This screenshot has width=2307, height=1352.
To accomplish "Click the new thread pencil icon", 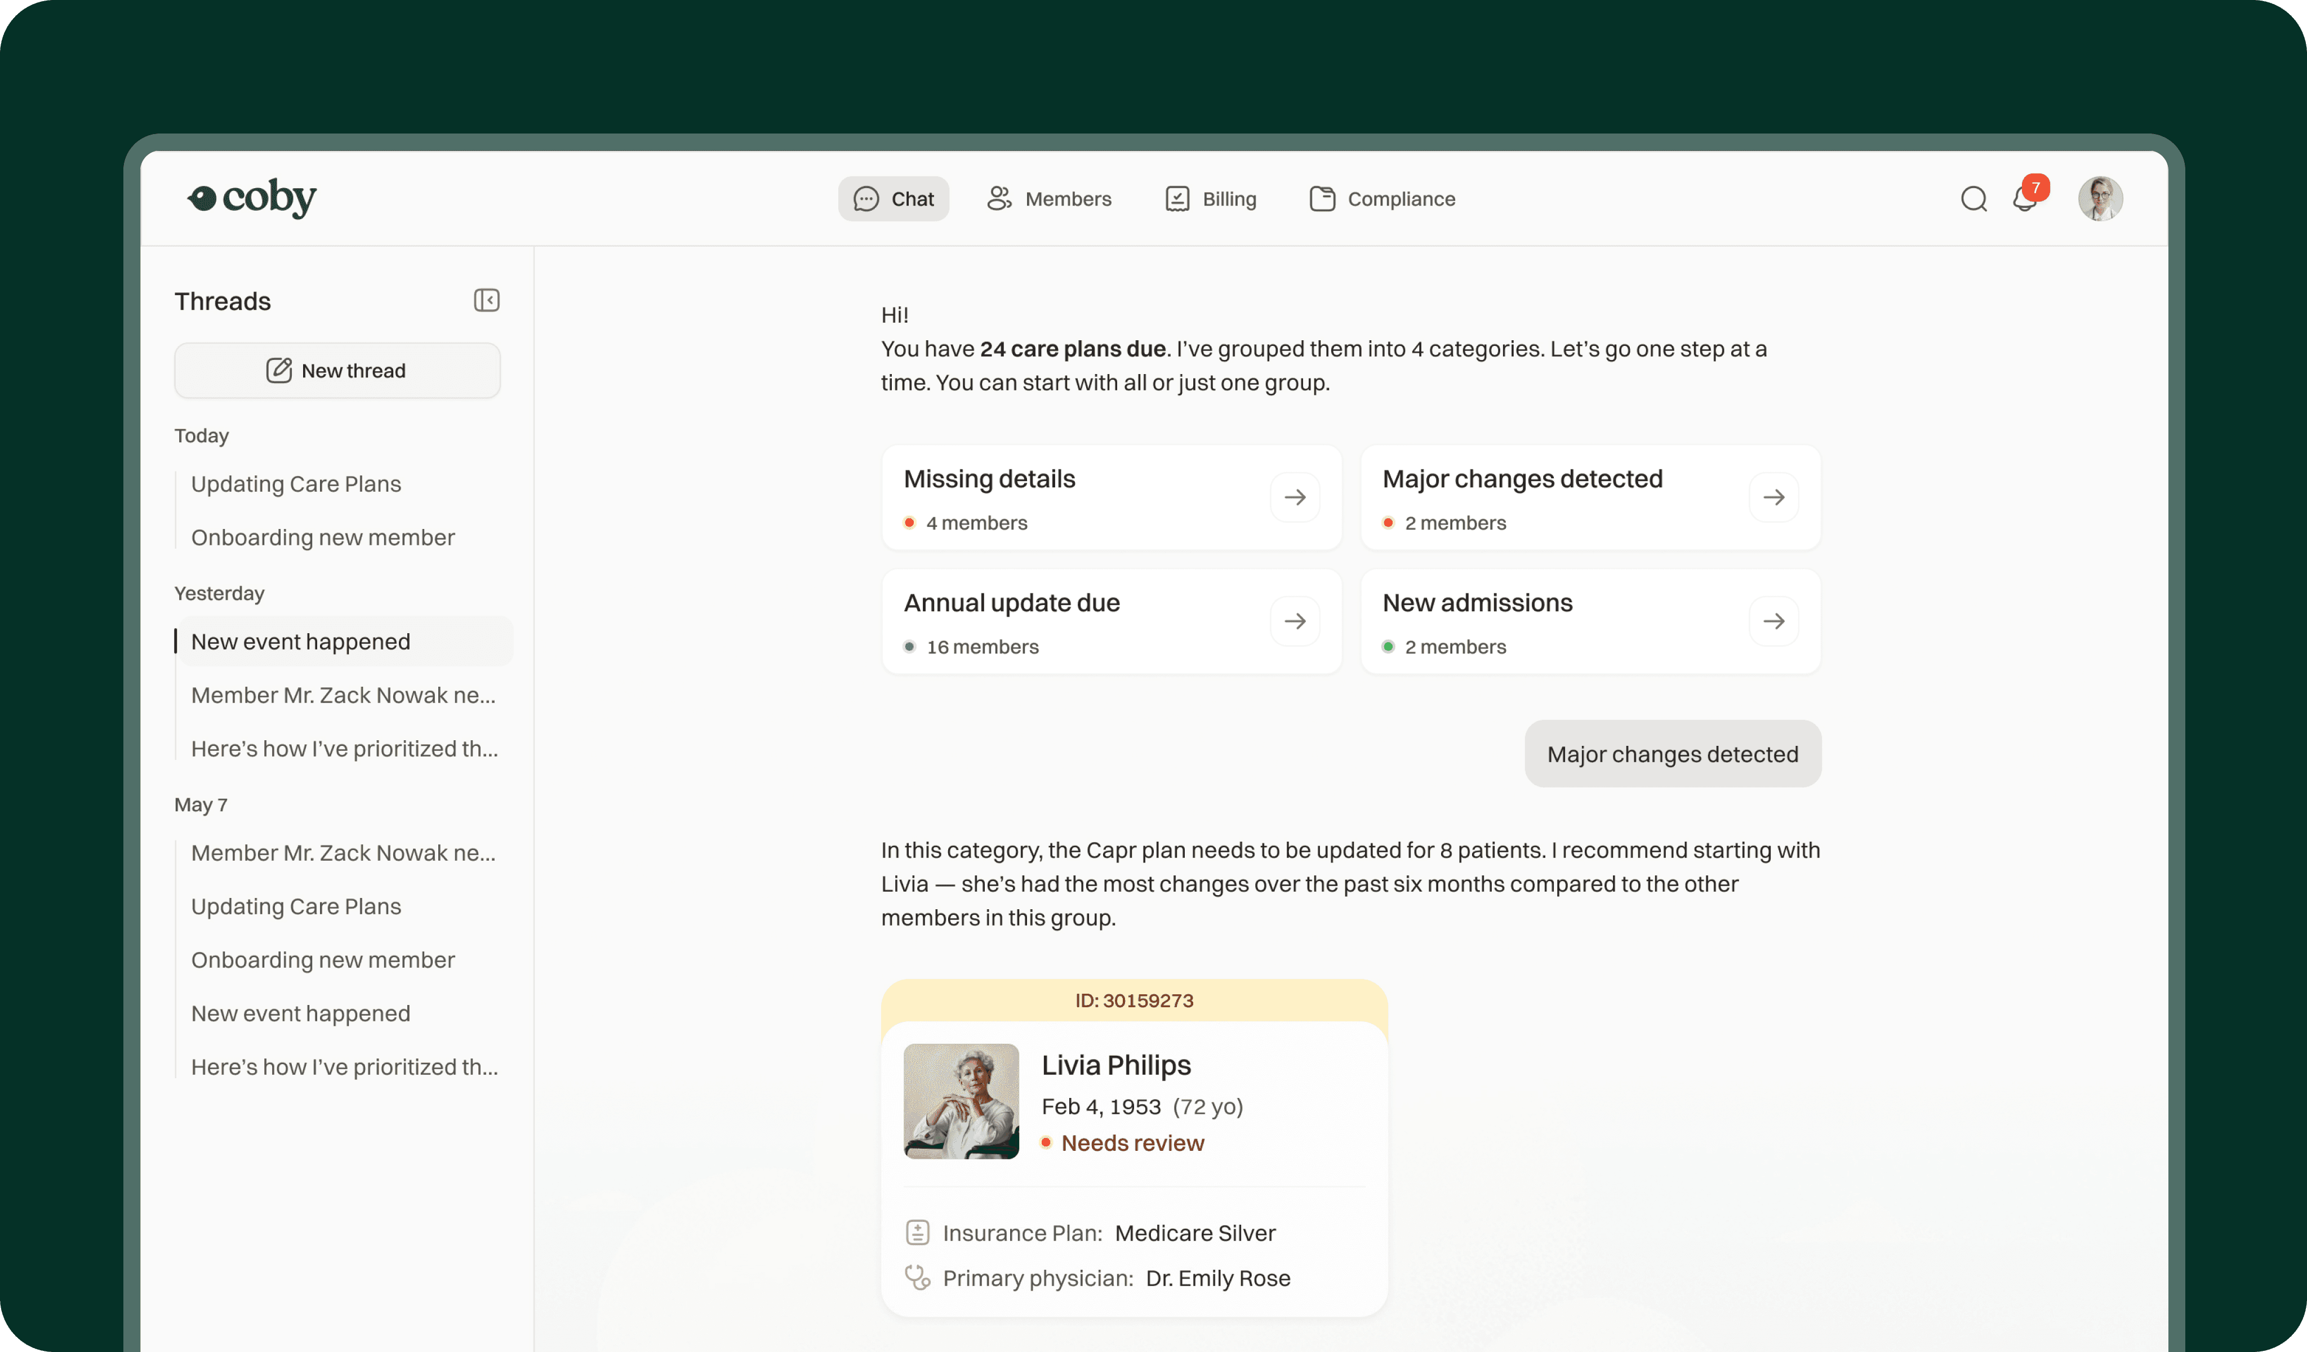I will pos(279,370).
